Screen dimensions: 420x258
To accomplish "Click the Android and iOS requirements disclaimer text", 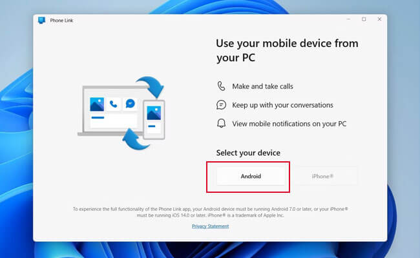I will 210,212.
